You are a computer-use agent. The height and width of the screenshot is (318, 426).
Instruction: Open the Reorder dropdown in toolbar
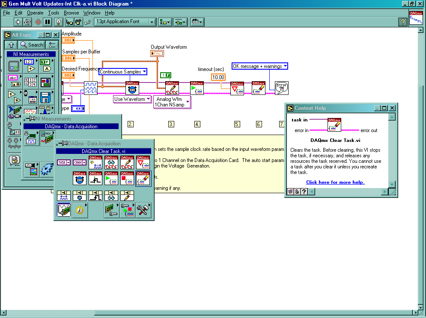click(197, 22)
